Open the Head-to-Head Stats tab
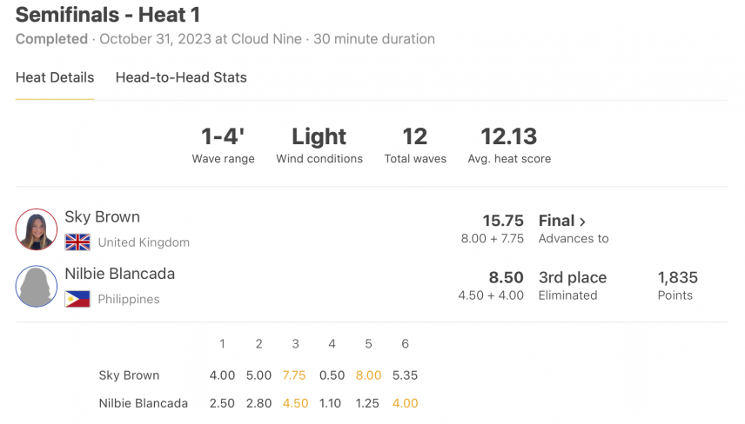Screen dimensions: 745x424 click(x=181, y=77)
